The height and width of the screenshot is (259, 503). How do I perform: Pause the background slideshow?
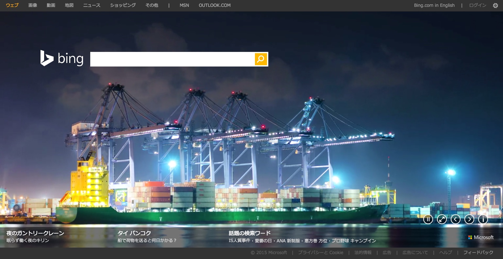coord(428,219)
